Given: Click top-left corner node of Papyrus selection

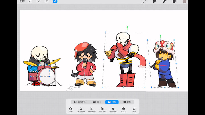Looking at the screenshot, I should pos(106,32).
